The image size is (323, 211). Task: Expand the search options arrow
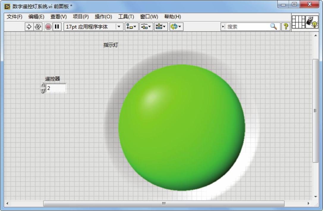click(223, 27)
